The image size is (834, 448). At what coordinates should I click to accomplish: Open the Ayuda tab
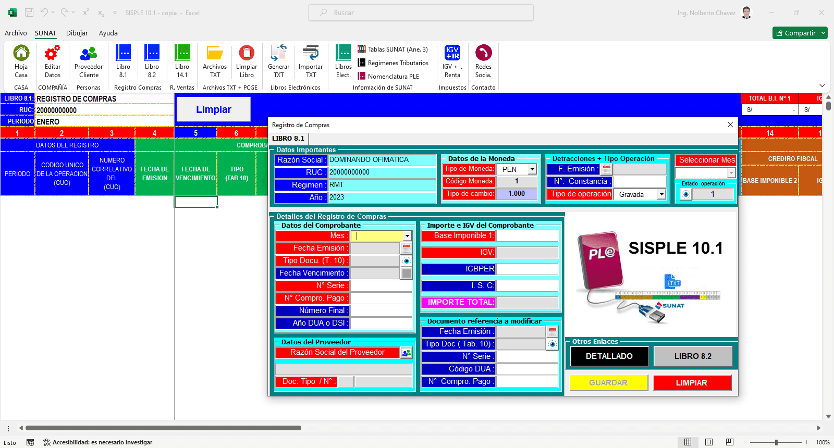coord(108,33)
